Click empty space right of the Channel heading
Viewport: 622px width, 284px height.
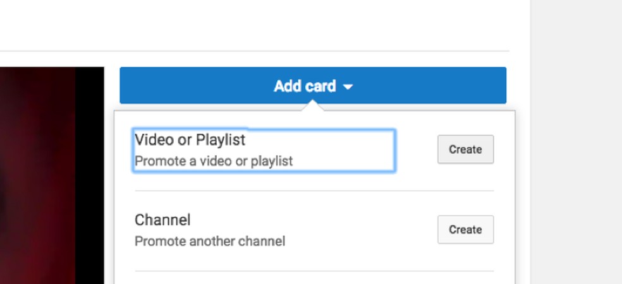pos(316,220)
